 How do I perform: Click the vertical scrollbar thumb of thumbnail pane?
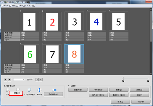[151, 26]
